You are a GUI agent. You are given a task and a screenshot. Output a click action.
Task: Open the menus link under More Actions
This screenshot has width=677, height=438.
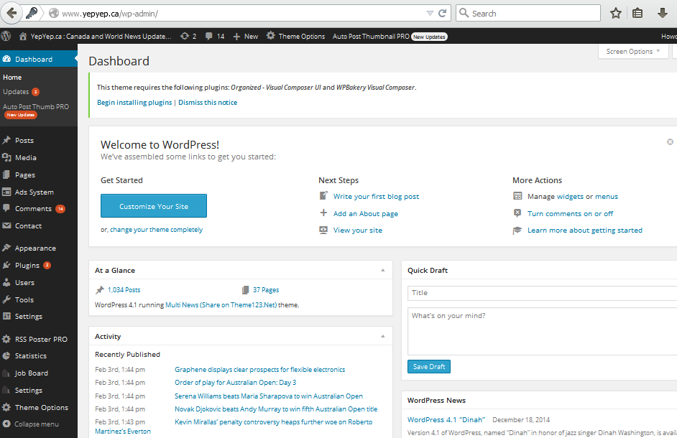tap(606, 196)
